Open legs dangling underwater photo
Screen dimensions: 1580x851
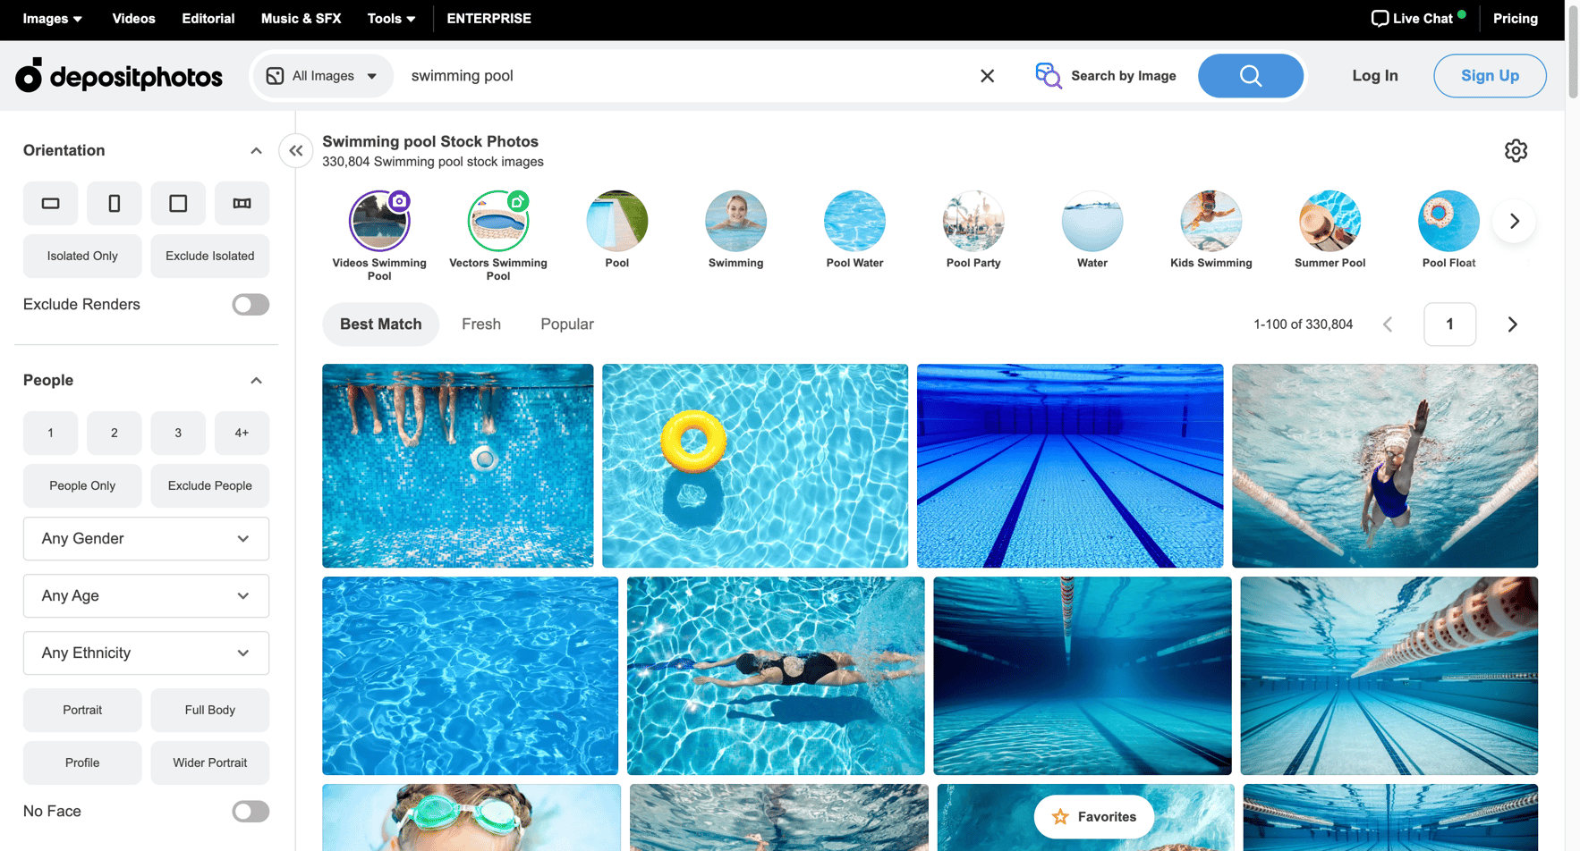(x=457, y=465)
